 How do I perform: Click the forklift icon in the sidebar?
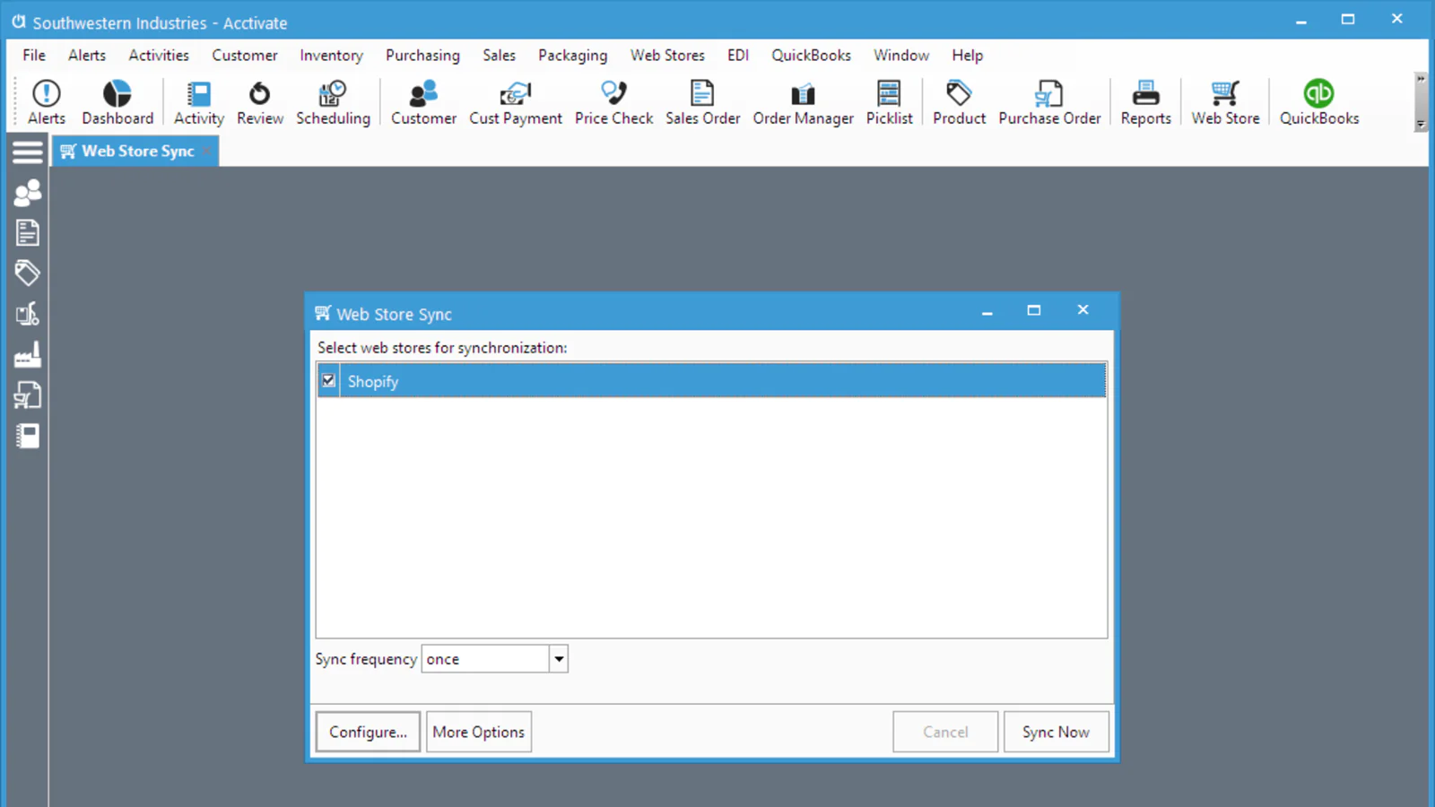(28, 314)
